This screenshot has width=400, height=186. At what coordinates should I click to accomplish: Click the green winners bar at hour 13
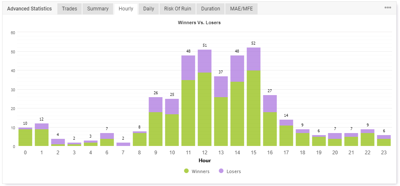[221, 121]
